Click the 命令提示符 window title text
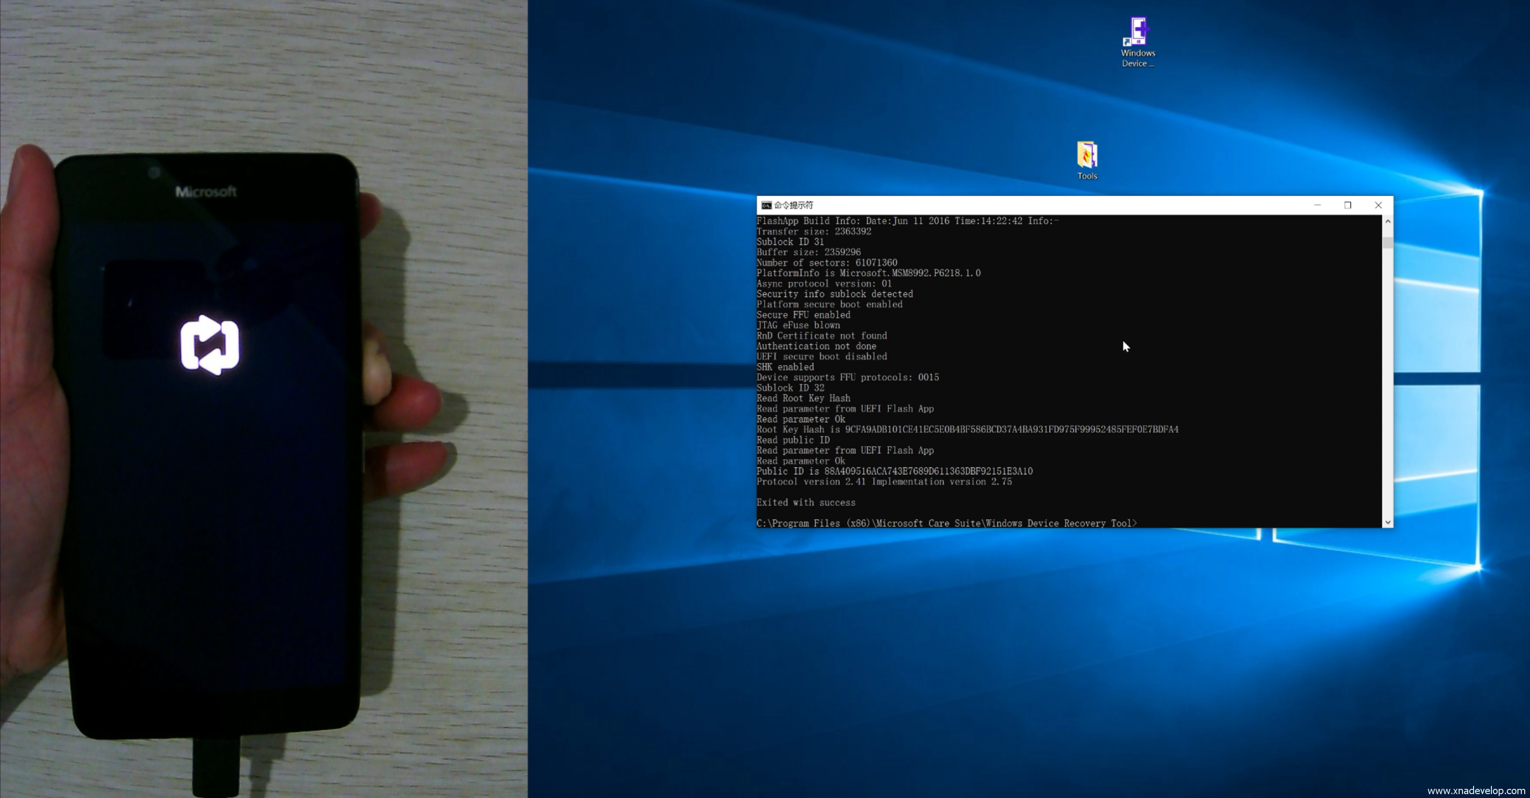The width and height of the screenshot is (1530, 798). 793,206
